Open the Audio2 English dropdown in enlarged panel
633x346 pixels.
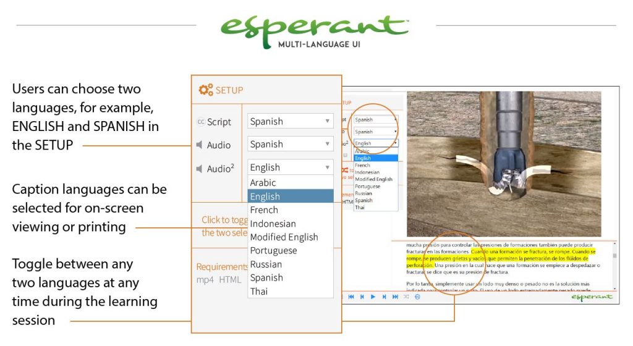point(291,167)
